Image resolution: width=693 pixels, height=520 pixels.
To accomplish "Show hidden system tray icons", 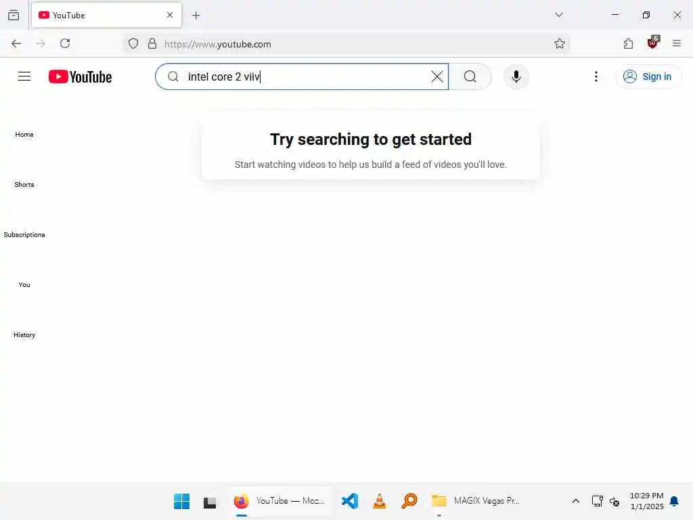I will tap(575, 501).
